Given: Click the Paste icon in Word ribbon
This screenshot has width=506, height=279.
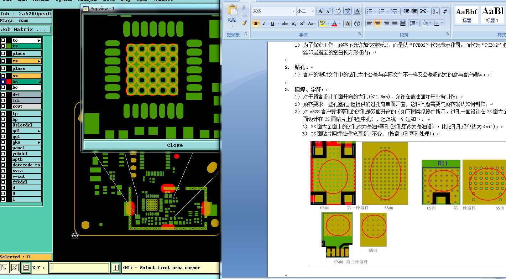Looking at the screenshot, I should [x=232, y=10].
